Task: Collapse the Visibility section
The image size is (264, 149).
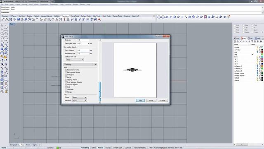Action: click(x=95, y=65)
